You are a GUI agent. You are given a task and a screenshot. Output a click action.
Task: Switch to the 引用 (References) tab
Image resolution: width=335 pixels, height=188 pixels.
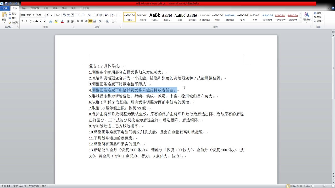(46, 8)
